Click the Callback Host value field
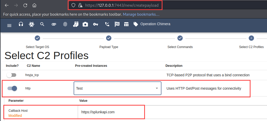 pos(111,112)
